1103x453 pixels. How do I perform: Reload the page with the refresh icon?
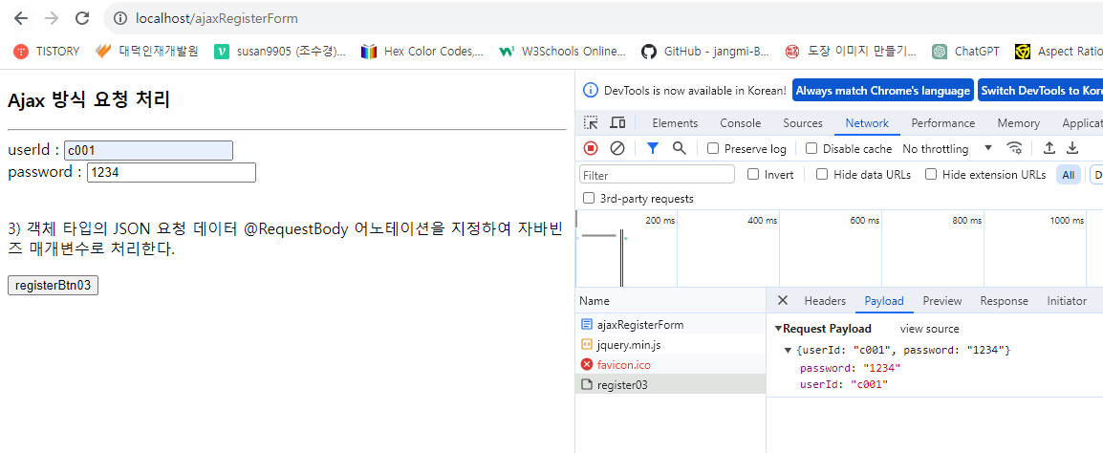point(81,18)
